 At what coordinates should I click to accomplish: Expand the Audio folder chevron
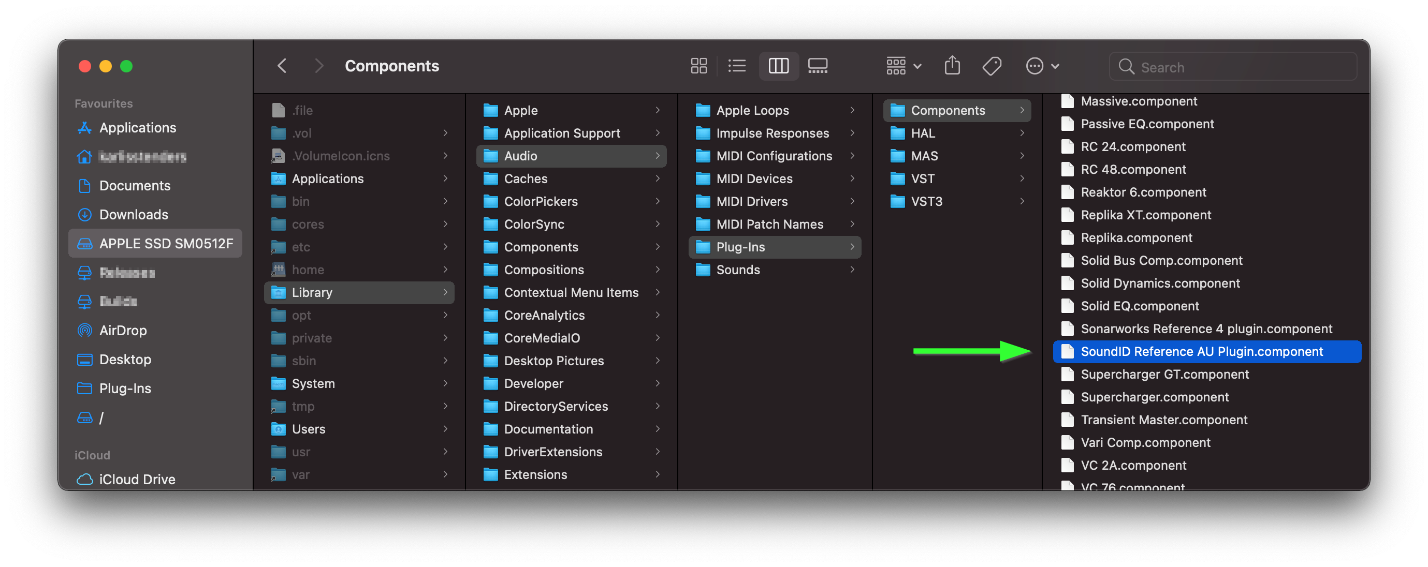click(x=658, y=156)
